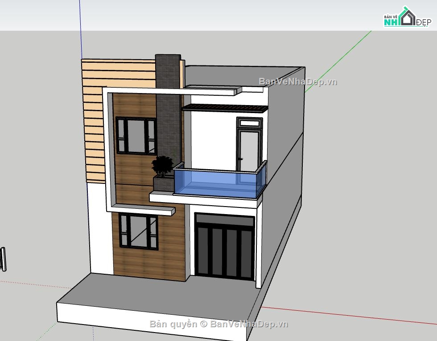Click the BanVeNhaDep.vn watermark near the roof
The width and height of the screenshot is (437, 341).
tap(297, 81)
